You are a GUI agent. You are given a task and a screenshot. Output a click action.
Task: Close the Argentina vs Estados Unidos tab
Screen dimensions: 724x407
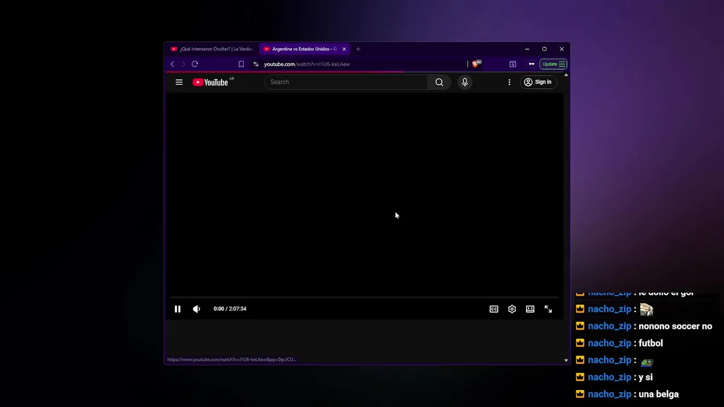[x=344, y=49]
